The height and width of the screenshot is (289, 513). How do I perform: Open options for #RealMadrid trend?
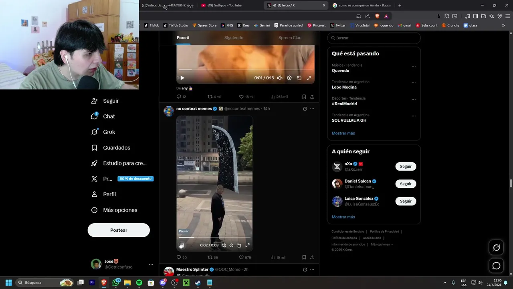click(x=414, y=100)
